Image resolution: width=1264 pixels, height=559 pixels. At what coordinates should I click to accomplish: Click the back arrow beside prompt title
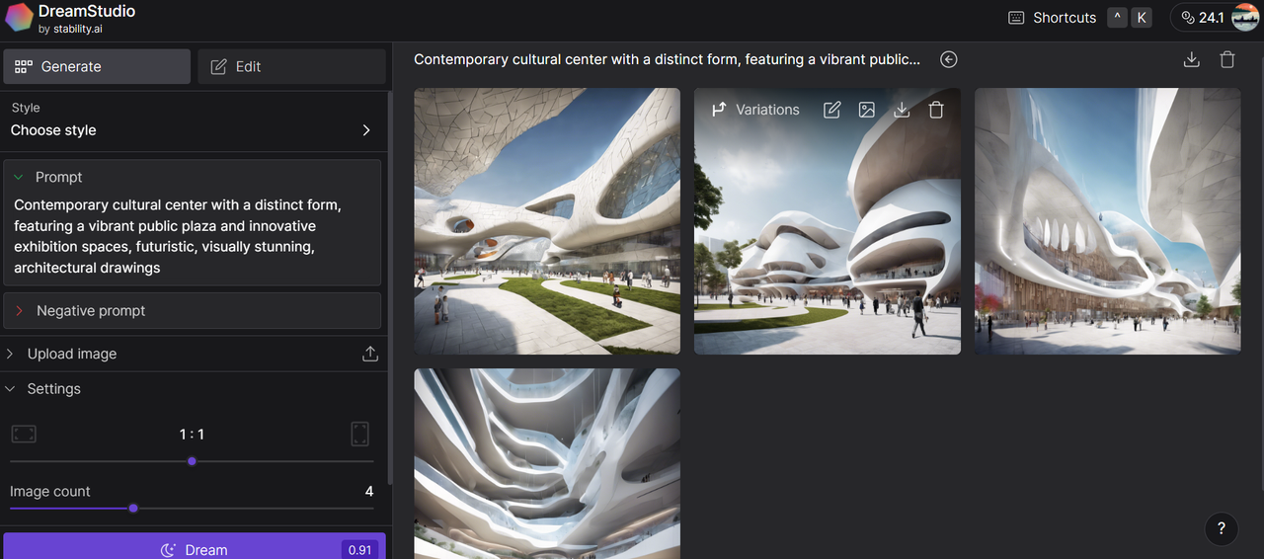click(949, 59)
